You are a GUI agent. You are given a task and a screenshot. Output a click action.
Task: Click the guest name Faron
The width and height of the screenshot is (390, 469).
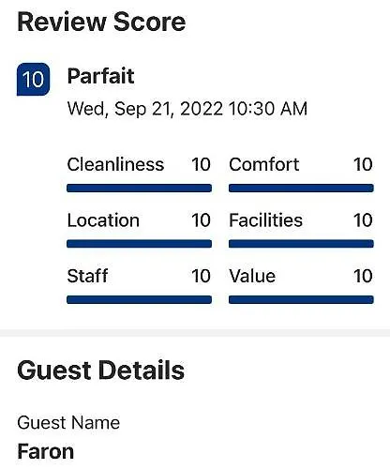coord(46,451)
